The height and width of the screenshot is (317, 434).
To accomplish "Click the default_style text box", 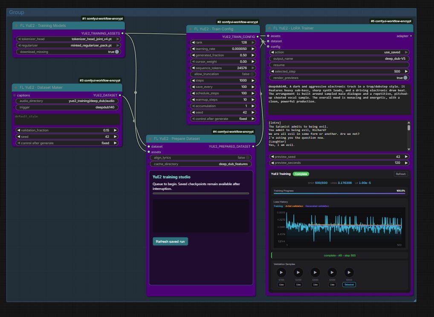I will point(67,119).
